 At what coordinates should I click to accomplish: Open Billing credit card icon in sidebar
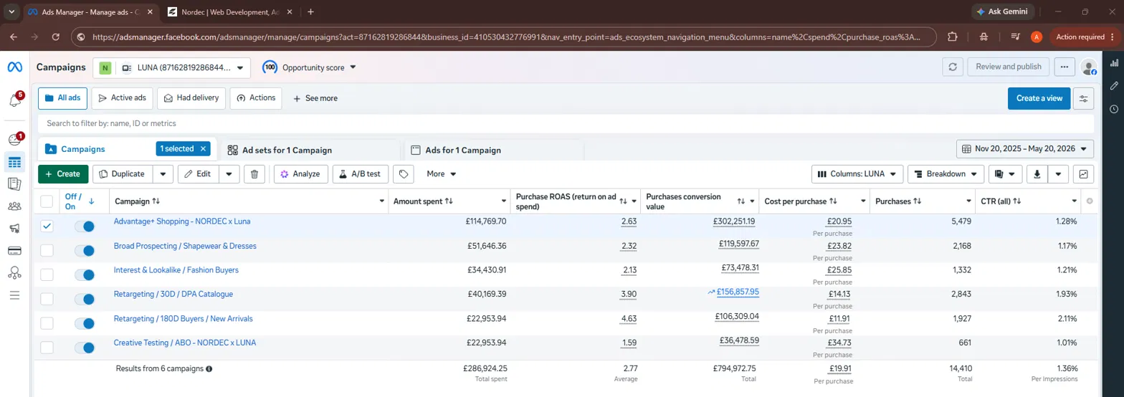pos(14,251)
